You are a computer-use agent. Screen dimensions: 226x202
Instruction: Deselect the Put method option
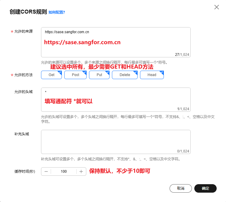click(99, 75)
